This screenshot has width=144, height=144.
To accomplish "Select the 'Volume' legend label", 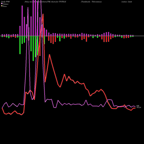I will pyautogui.click(x=5, y=4).
